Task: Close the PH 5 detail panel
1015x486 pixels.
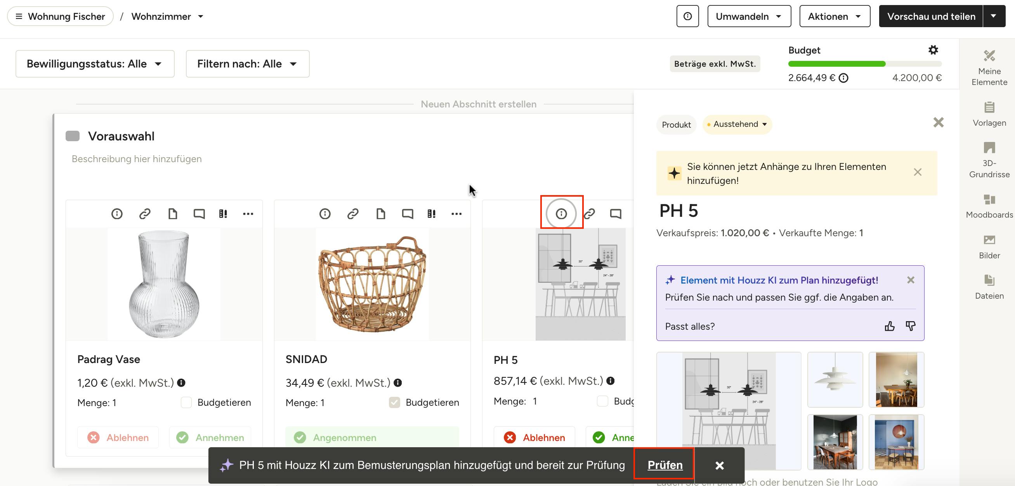Action: [x=939, y=123]
